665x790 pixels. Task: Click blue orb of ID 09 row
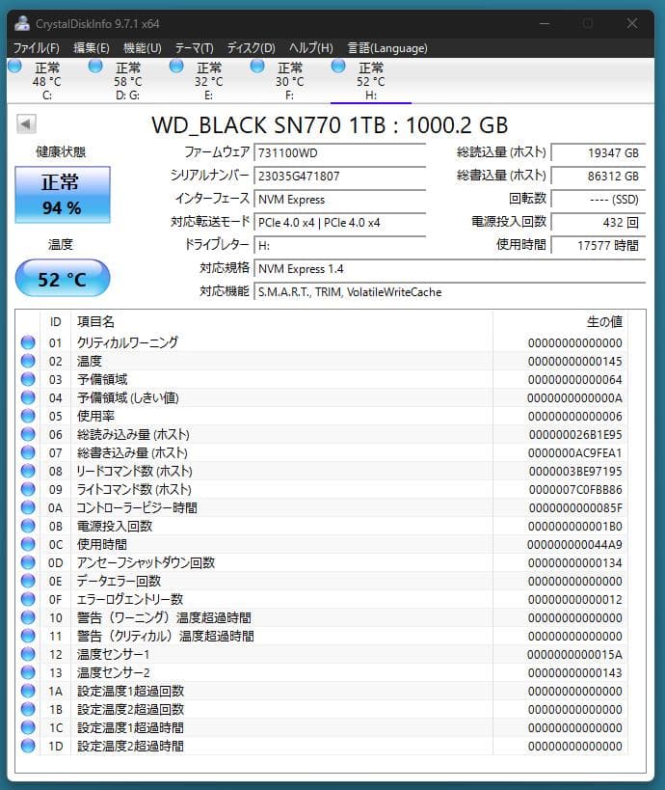point(28,489)
